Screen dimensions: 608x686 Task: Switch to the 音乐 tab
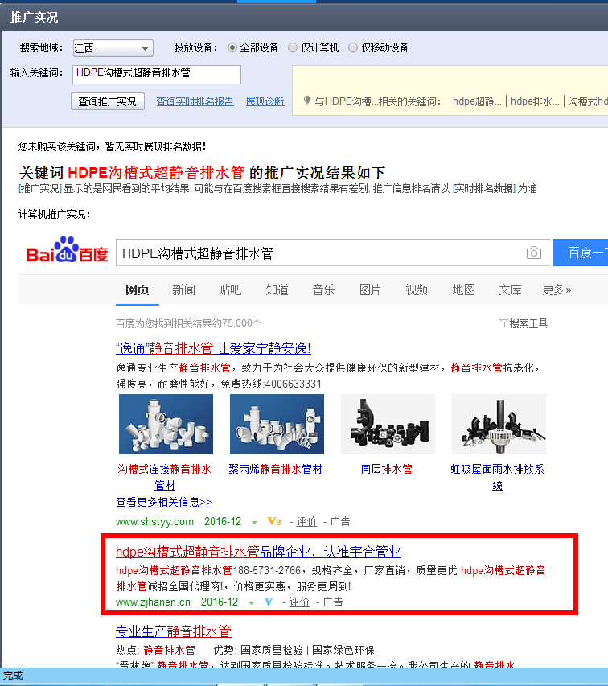point(323,290)
